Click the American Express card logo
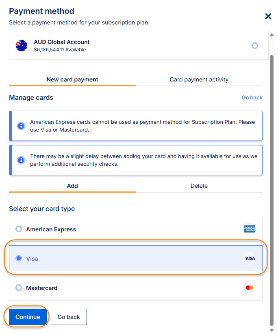Image resolution: width=278 pixels, height=334 pixels. pyautogui.click(x=250, y=229)
